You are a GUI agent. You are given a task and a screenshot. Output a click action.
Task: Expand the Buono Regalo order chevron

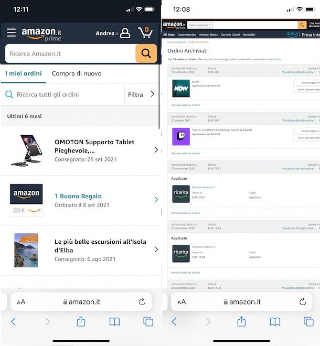pyautogui.click(x=156, y=200)
